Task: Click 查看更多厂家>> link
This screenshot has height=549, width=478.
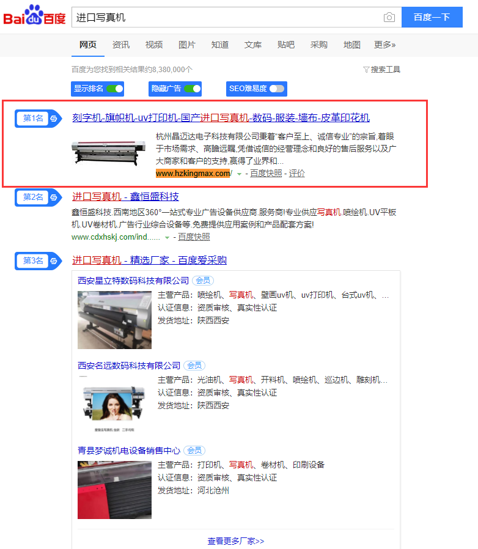Action: coord(236,541)
